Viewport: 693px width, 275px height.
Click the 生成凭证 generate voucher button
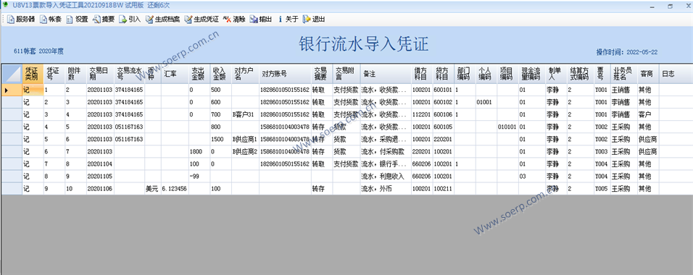[202, 20]
